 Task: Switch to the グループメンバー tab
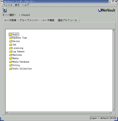[29, 20]
